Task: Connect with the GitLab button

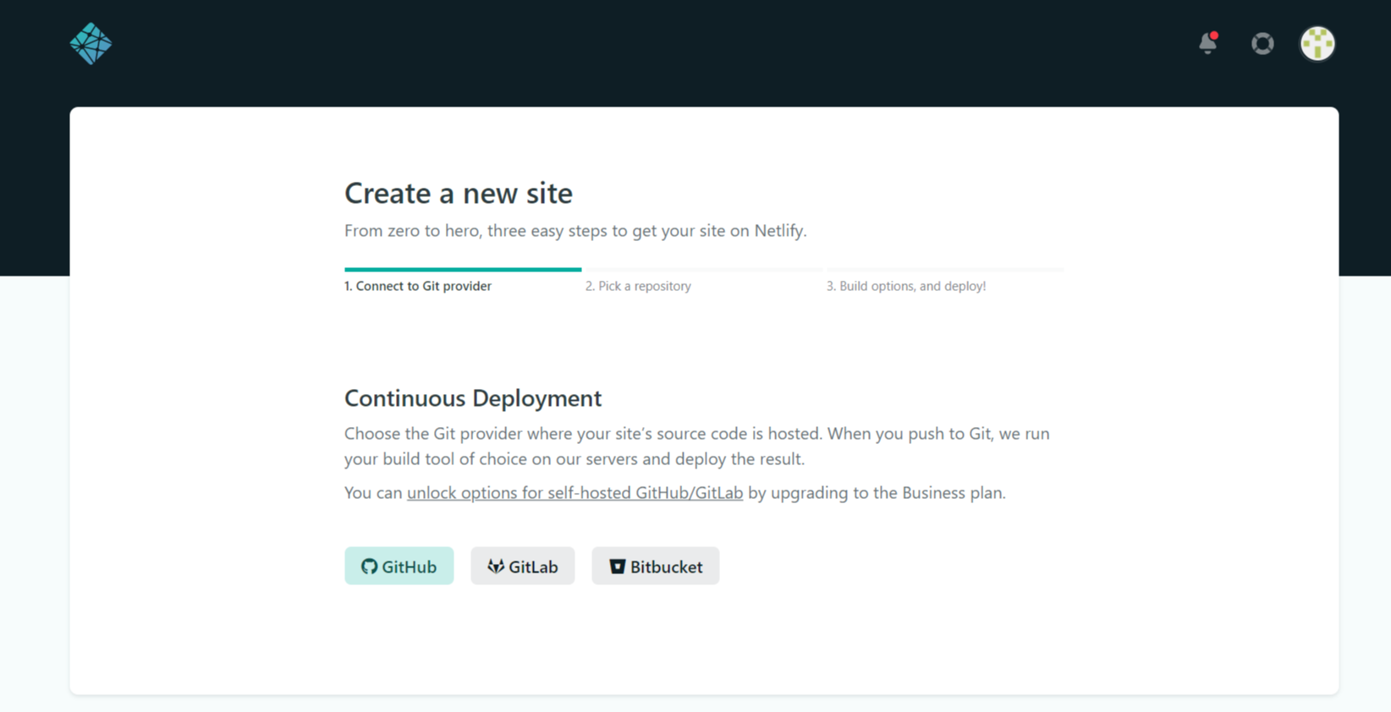Action: click(x=523, y=566)
